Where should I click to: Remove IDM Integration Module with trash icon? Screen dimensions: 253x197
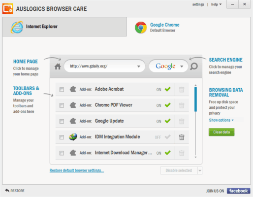[182, 137]
